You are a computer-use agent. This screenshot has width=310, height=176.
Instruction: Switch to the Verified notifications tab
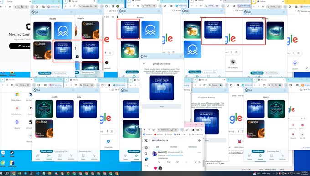[174, 147]
